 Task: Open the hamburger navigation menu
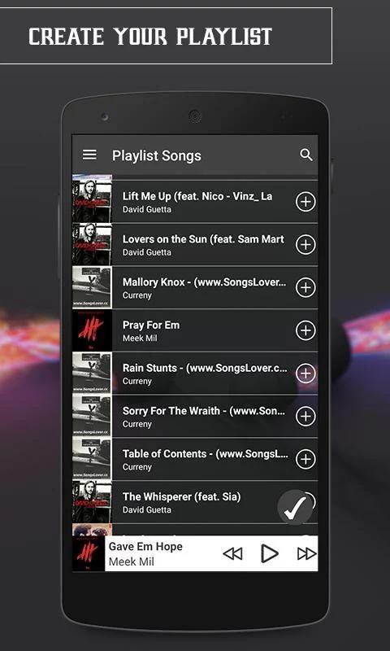[89, 155]
